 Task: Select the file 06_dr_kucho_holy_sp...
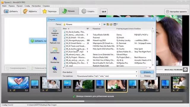[x=75, y=49]
